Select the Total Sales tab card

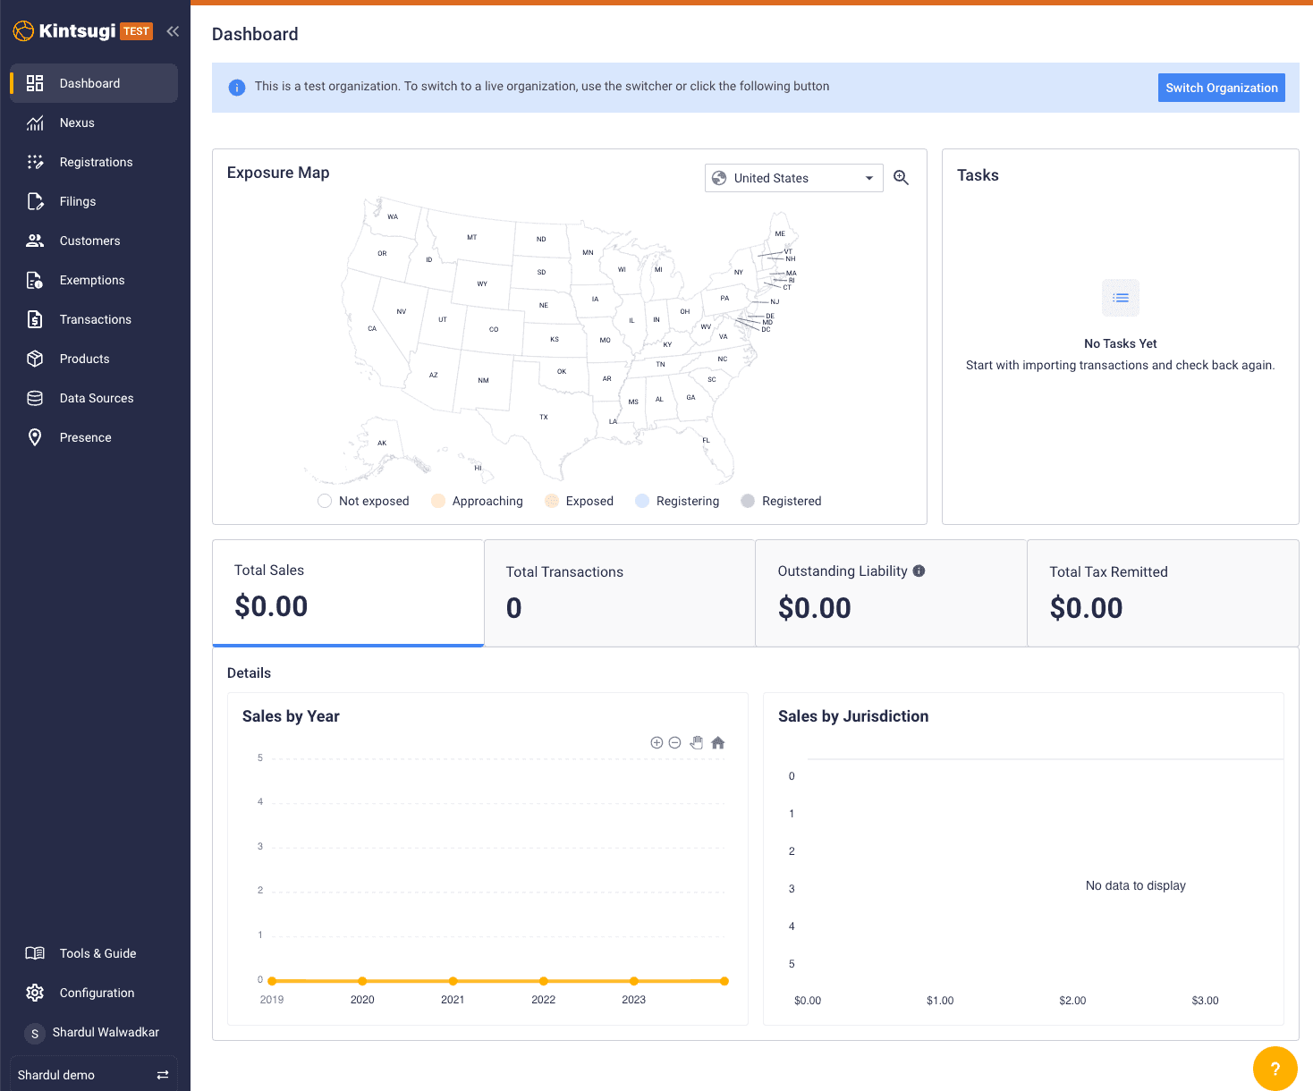(348, 593)
